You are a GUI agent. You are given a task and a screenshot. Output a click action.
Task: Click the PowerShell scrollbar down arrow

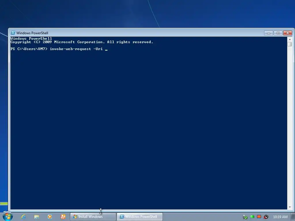pyautogui.click(x=290, y=207)
